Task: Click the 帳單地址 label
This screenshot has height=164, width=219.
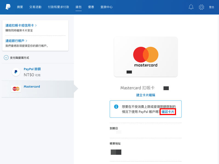Action: pos(115,143)
